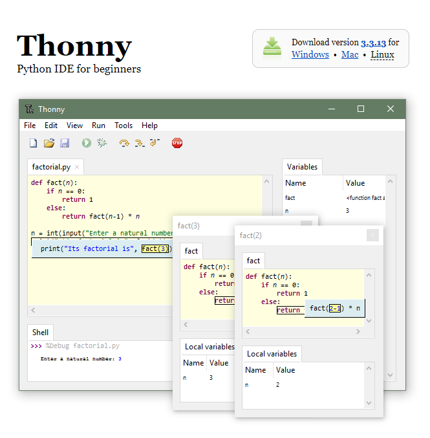Select n row in fact(3) local variables
The height and width of the screenshot is (438, 430).
[207, 378]
